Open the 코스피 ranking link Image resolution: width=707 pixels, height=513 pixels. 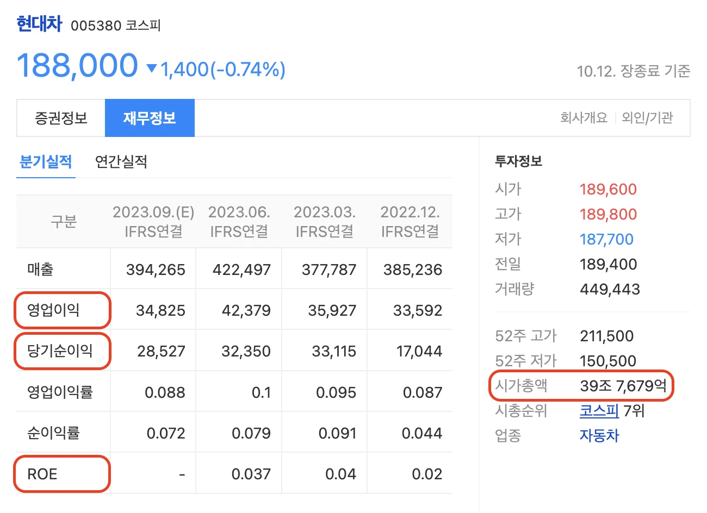click(599, 411)
